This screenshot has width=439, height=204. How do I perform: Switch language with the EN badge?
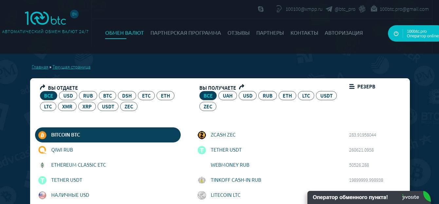[x=74, y=14]
